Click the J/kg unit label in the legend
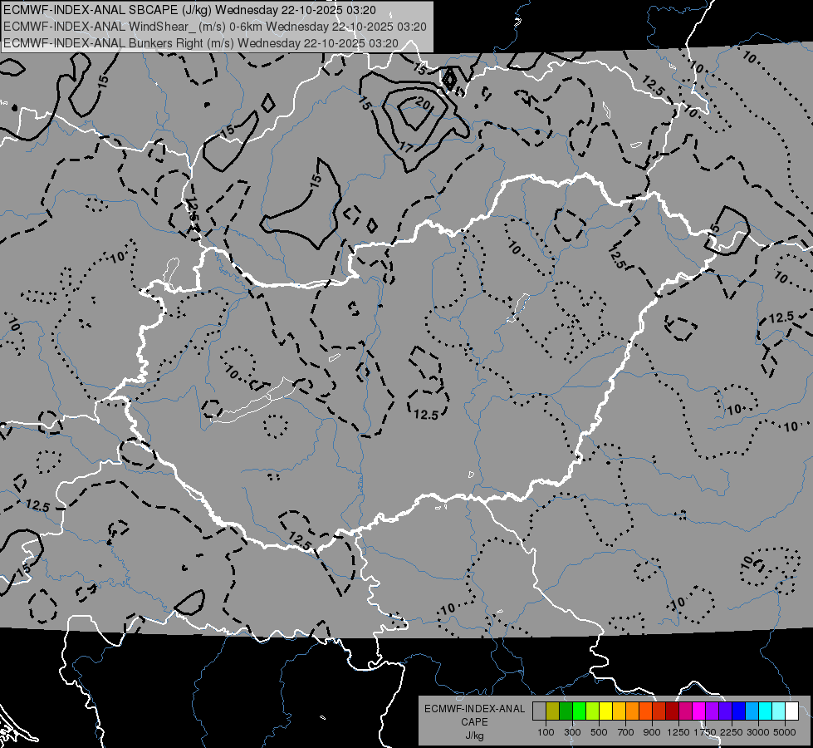 [474, 736]
